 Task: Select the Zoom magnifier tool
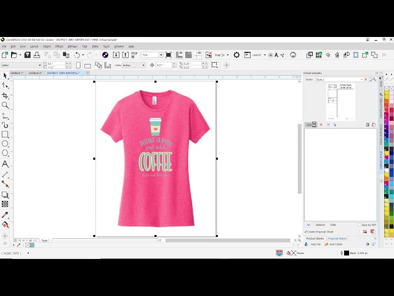[x=5, y=105]
